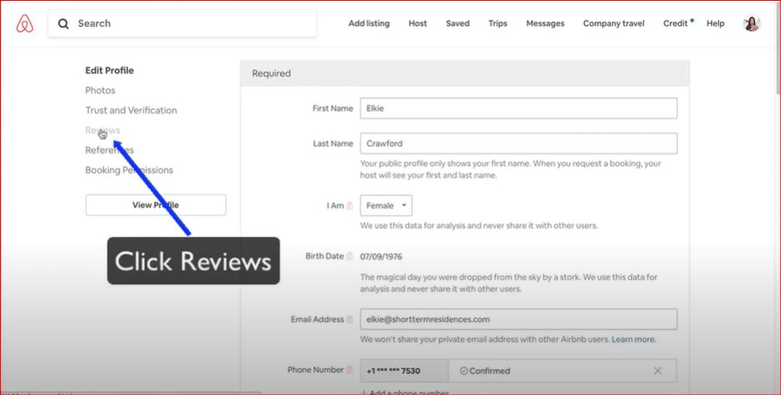Click the Email Address input field

(x=519, y=319)
